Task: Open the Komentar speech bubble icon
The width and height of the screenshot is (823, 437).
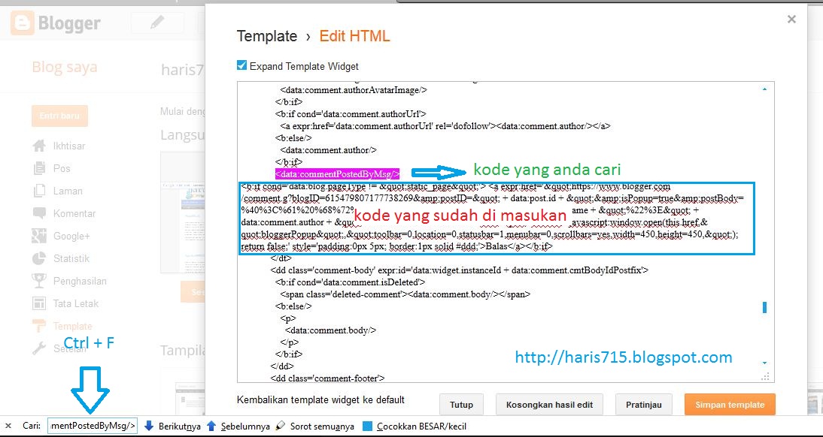Action: [39, 213]
